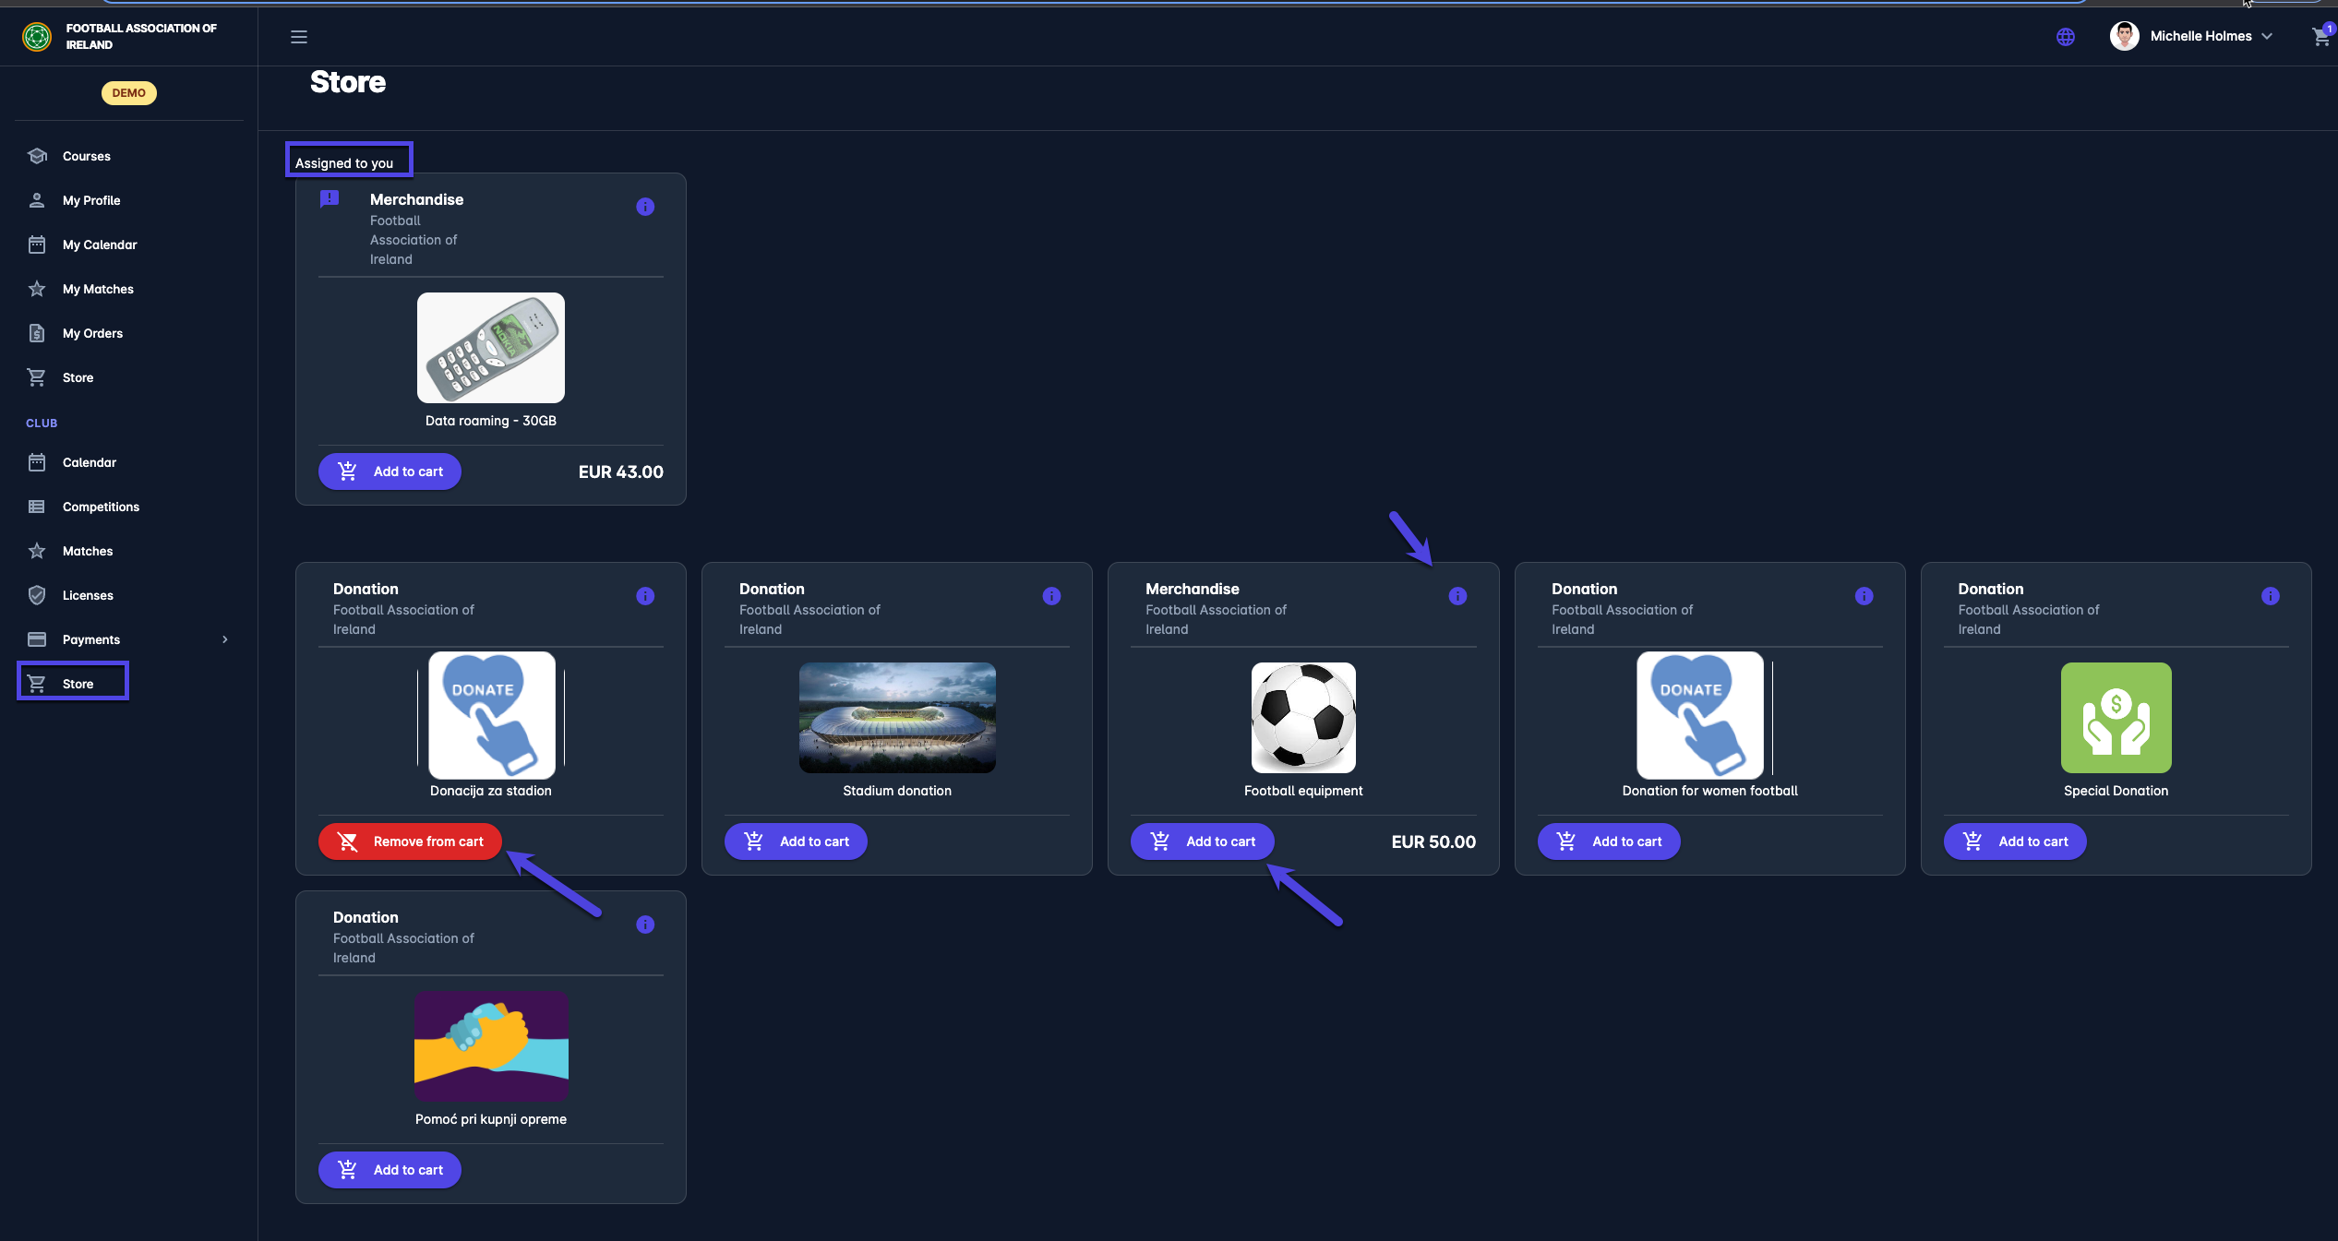
Task: Click the hamburger menu icon
Action: pyautogui.click(x=298, y=37)
